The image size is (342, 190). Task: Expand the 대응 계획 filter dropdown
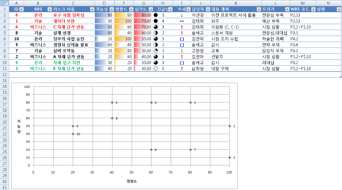click(x=259, y=9)
